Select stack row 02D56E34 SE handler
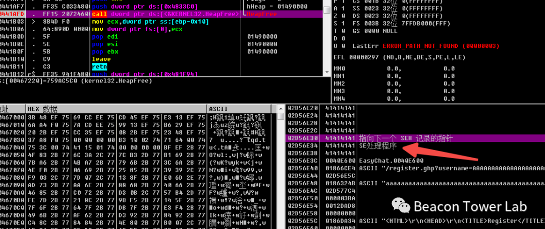The height and width of the screenshot is (229, 545). click(x=415, y=146)
